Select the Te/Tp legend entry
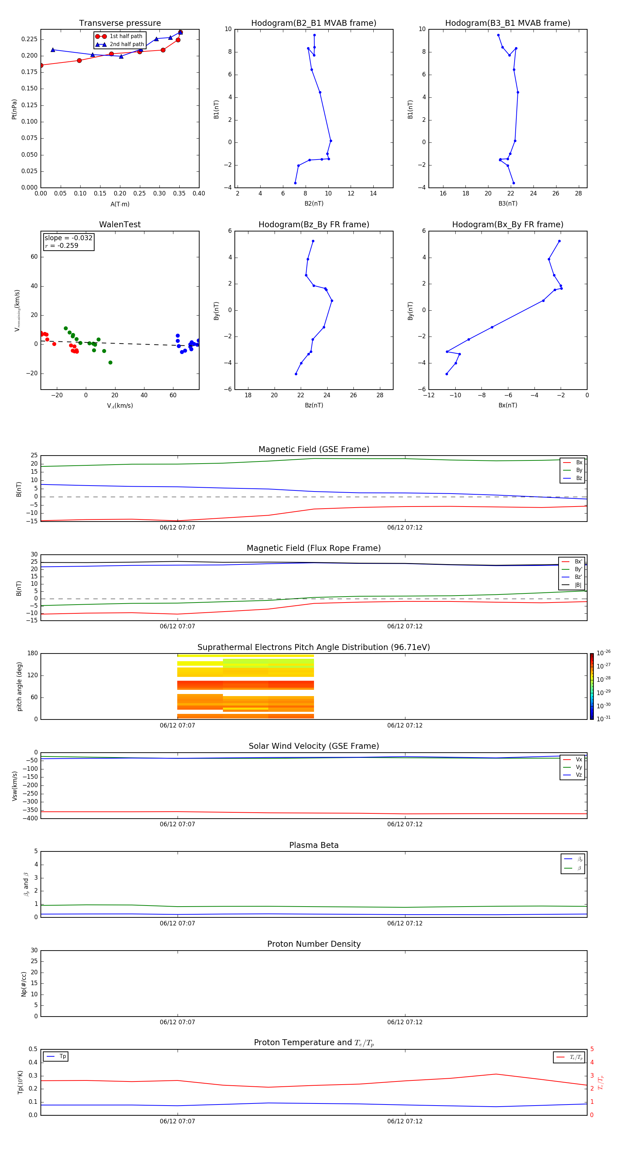Screen dimensions: 628x1152 (x=570, y=1057)
